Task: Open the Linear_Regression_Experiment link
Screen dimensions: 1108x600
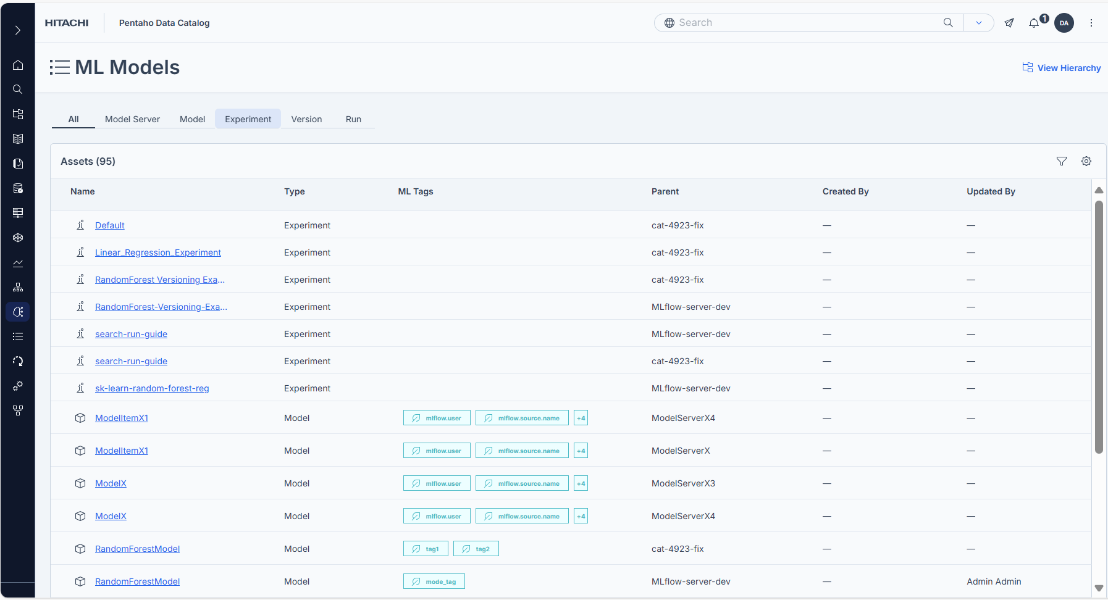Action: click(x=158, y=252)
